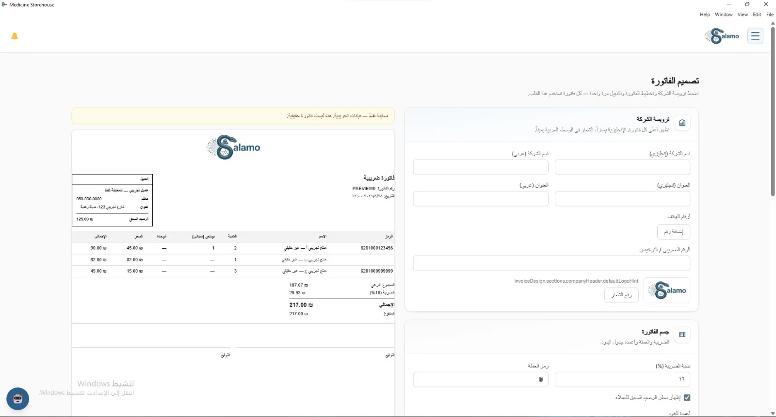Open the File menu
The height and width of the screenshot is (417, 776).
click(x=770, y=15)
